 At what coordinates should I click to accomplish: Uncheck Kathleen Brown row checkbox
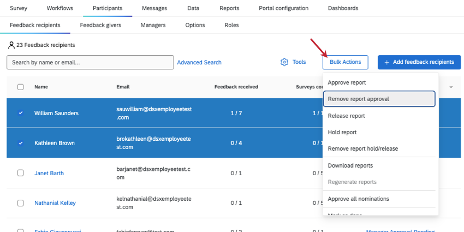20,143
